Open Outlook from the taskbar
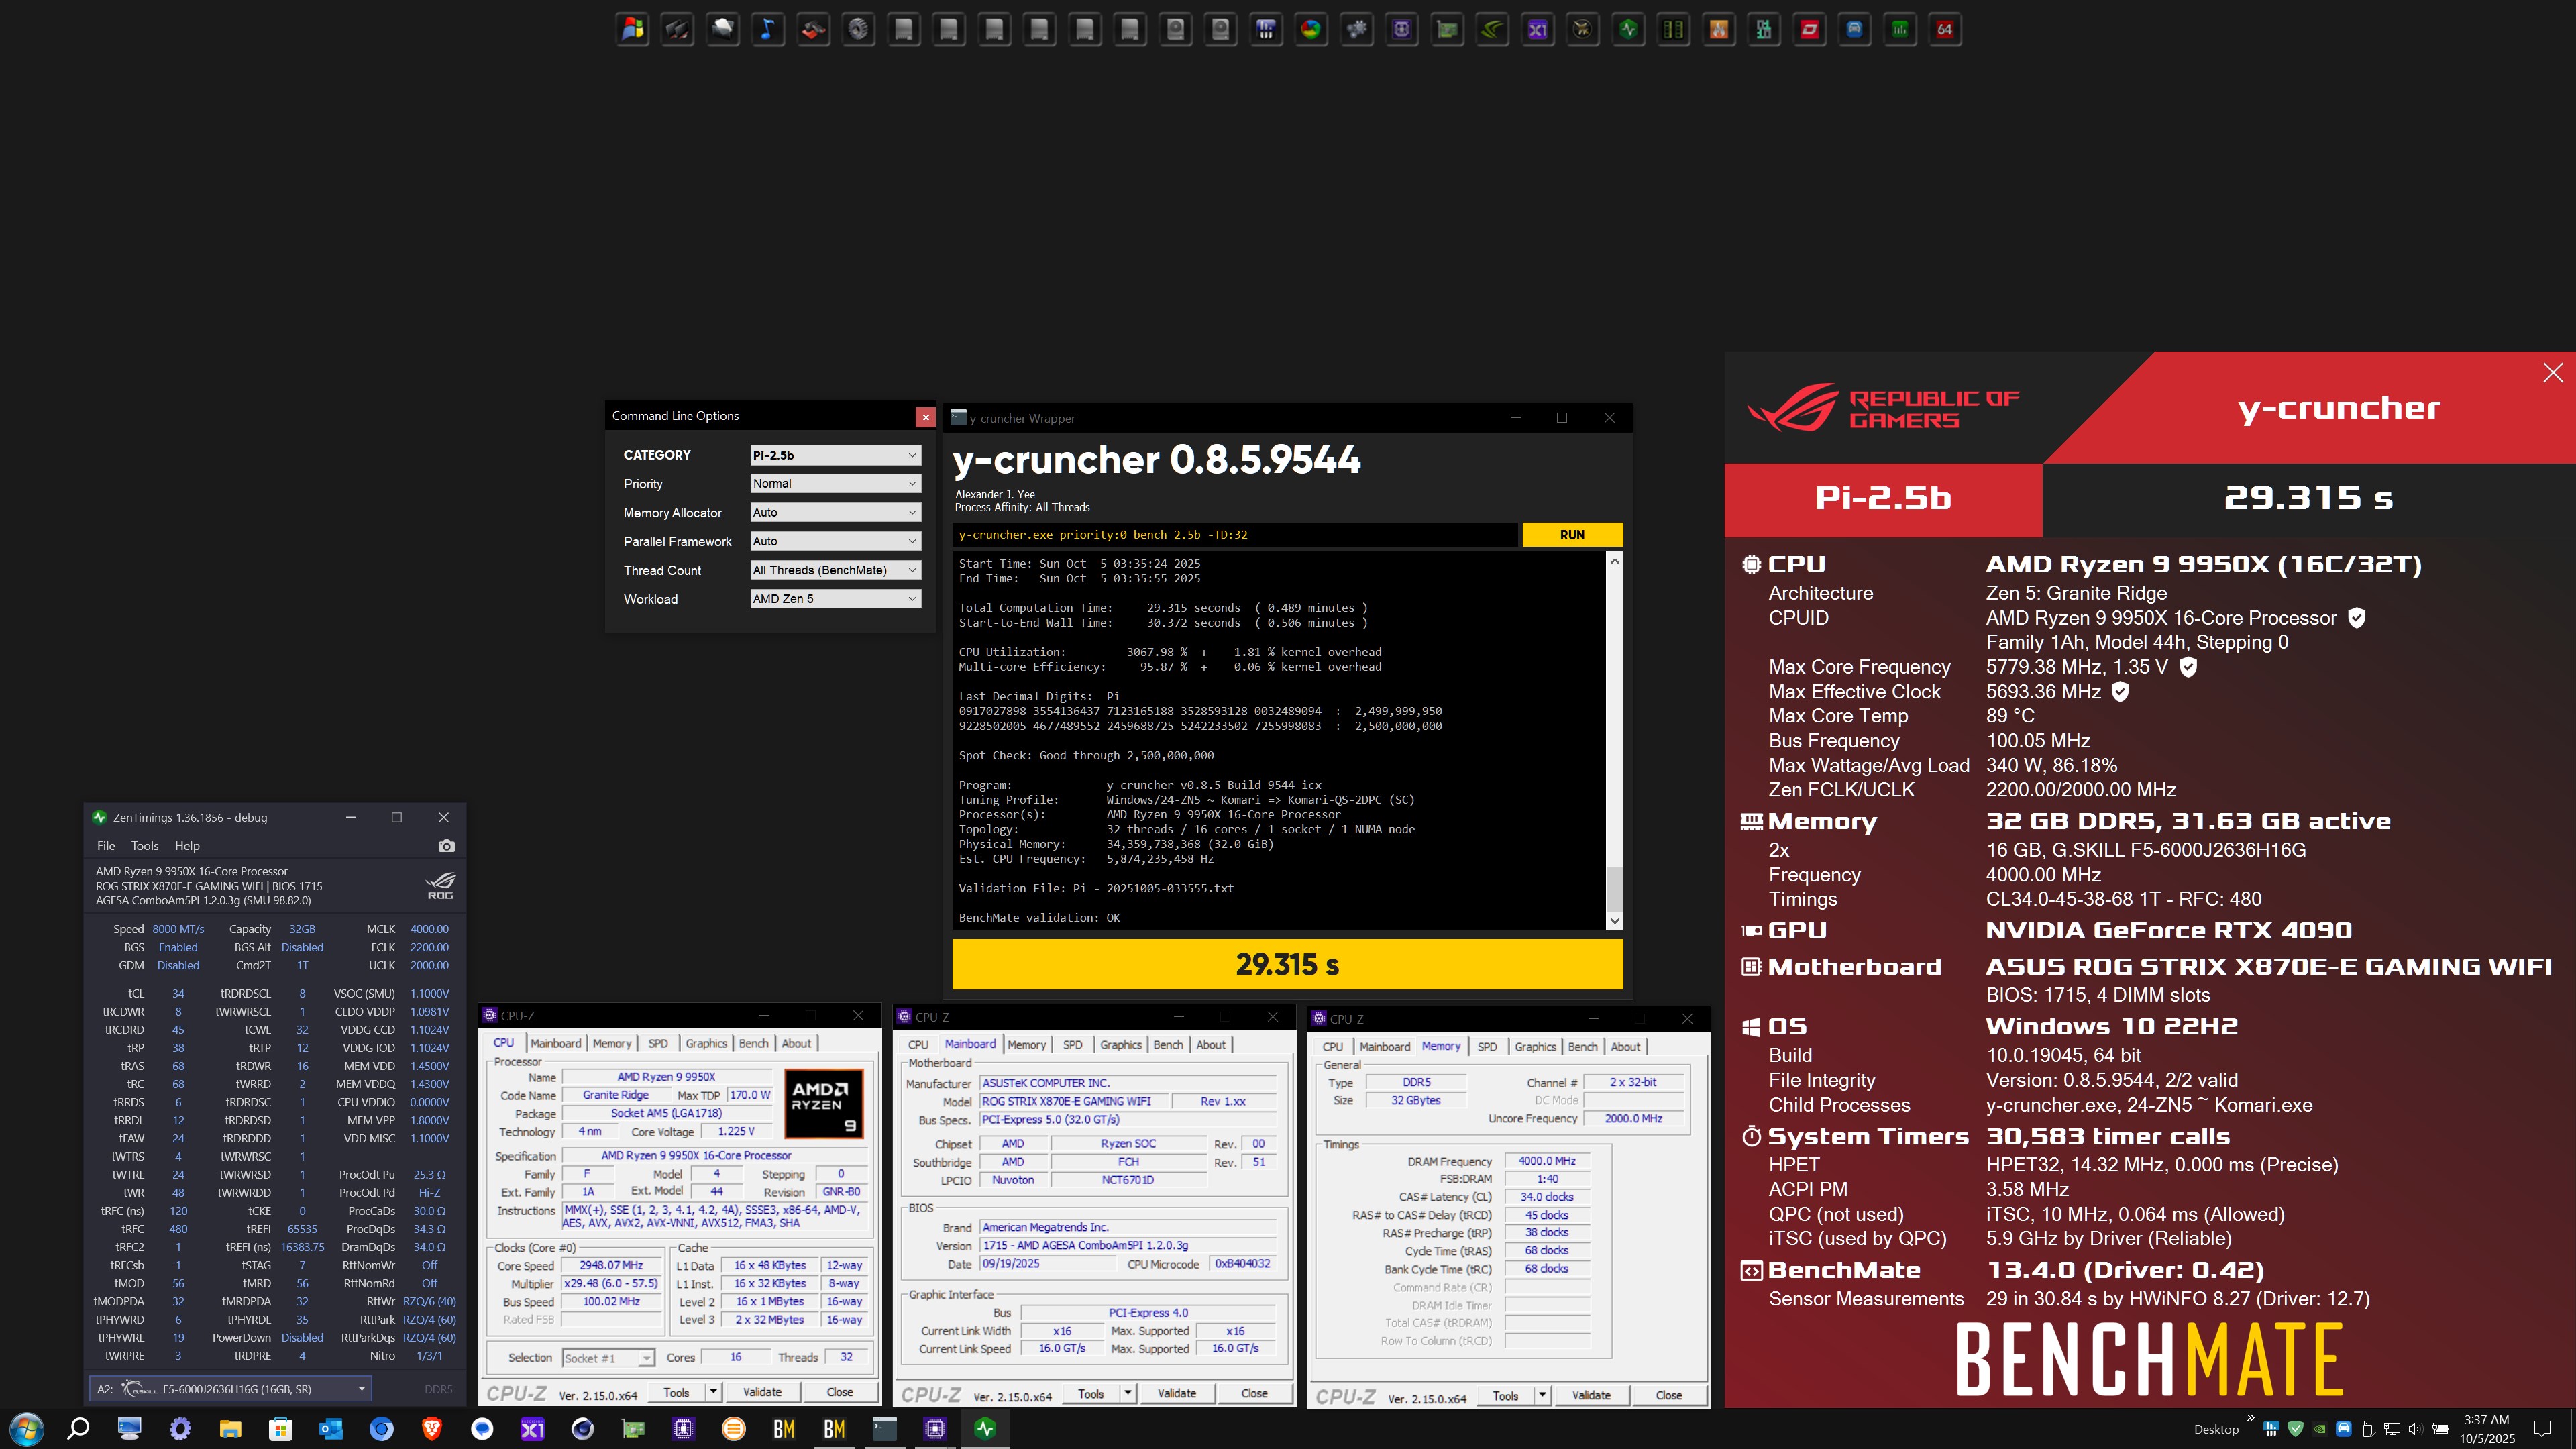This screenshot has height=1449, width=2576. click(x=331, y=1428)
